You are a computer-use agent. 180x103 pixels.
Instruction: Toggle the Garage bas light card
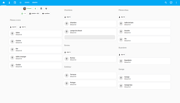tap(144, 86)
